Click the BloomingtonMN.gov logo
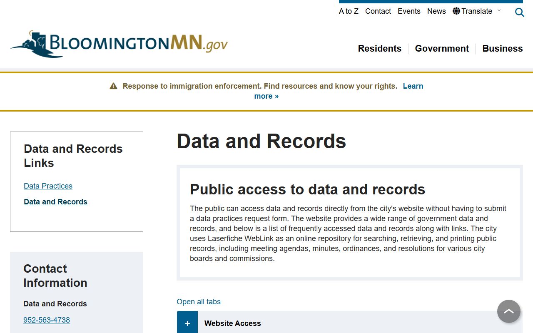Viewport: 533px width, 333px height. (119, 44)
